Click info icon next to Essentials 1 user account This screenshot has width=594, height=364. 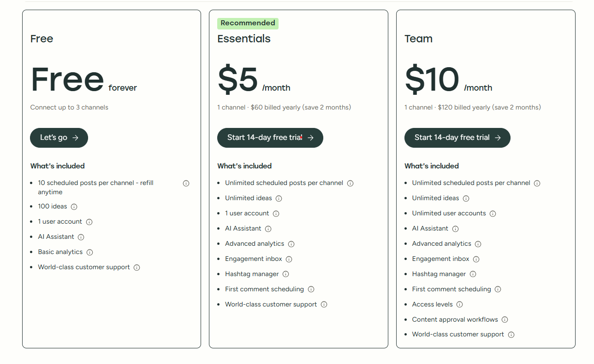(x=276, y=214)
